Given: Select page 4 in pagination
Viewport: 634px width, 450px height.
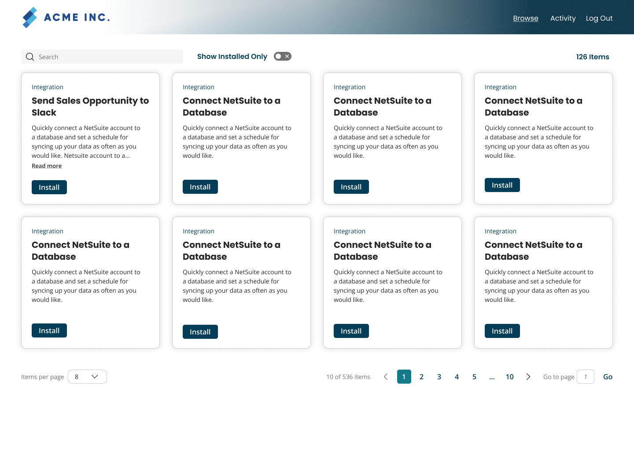Looking at the screenshot, I should tap(457, 377).
